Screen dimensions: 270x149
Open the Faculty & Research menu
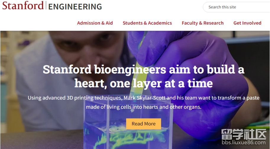[203, 23]
